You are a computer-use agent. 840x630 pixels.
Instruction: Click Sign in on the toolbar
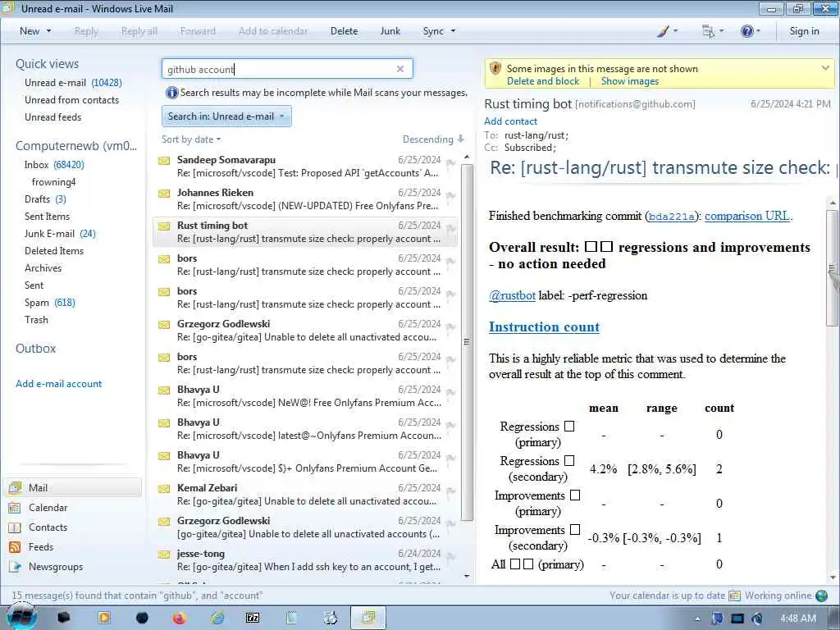click(804, 31)
